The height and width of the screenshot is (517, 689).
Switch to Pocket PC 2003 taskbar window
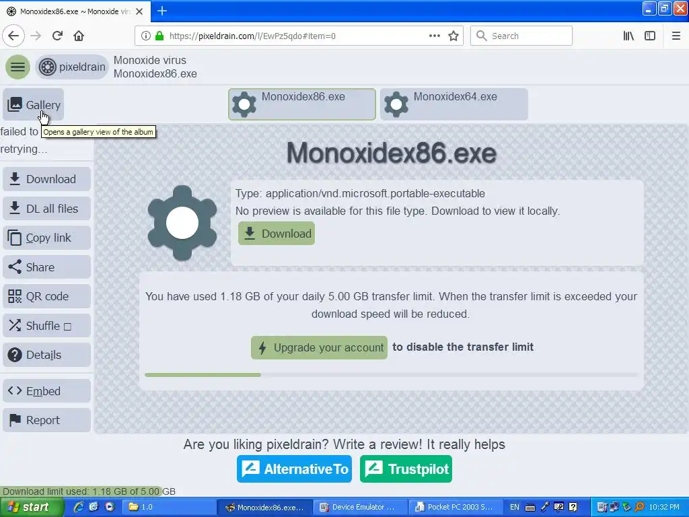click(x=456, y=508)
